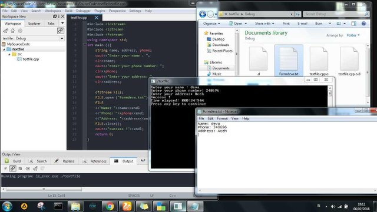Click E-mail in Explorer toolbar
The height and width of the screenshot is (212, 377).
coord(302,24)
